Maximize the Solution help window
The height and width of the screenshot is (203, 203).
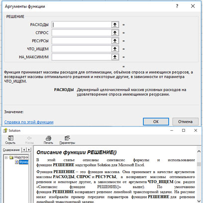(184, 130)
